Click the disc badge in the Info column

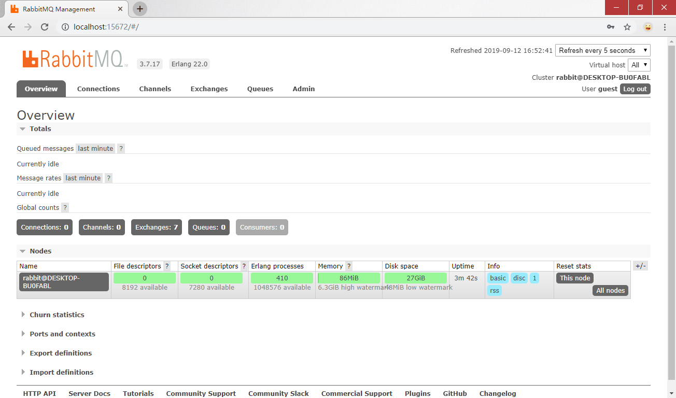point(519,278)
